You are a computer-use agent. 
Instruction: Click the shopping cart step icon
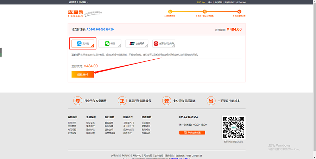[170, 12]
